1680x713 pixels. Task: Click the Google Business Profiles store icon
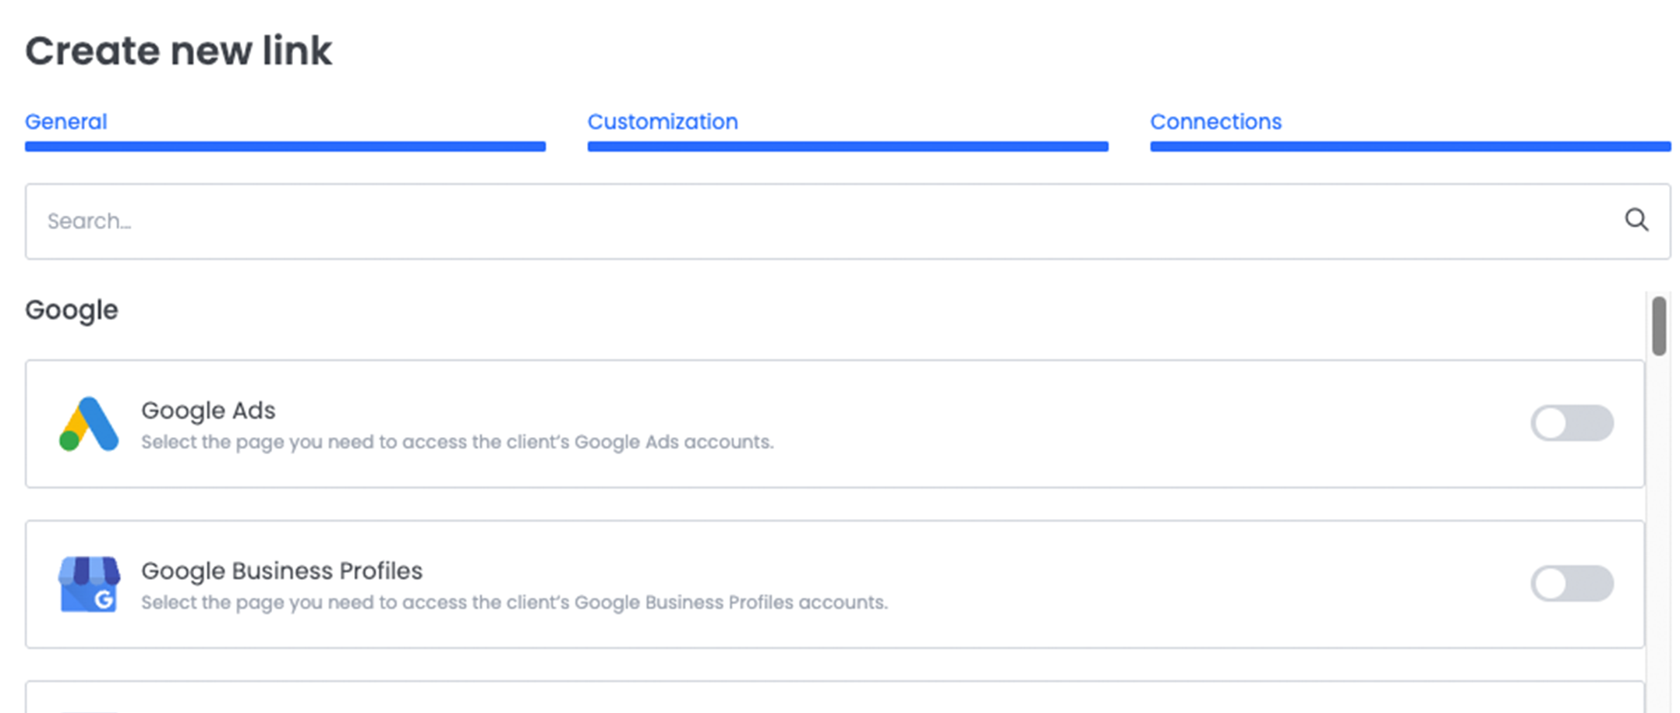89,584
